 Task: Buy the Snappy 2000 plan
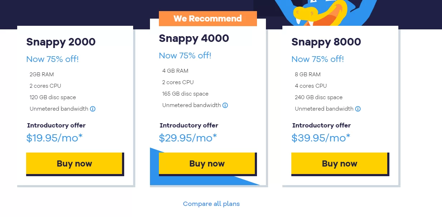pyautogui.click(x=74, y=164)
